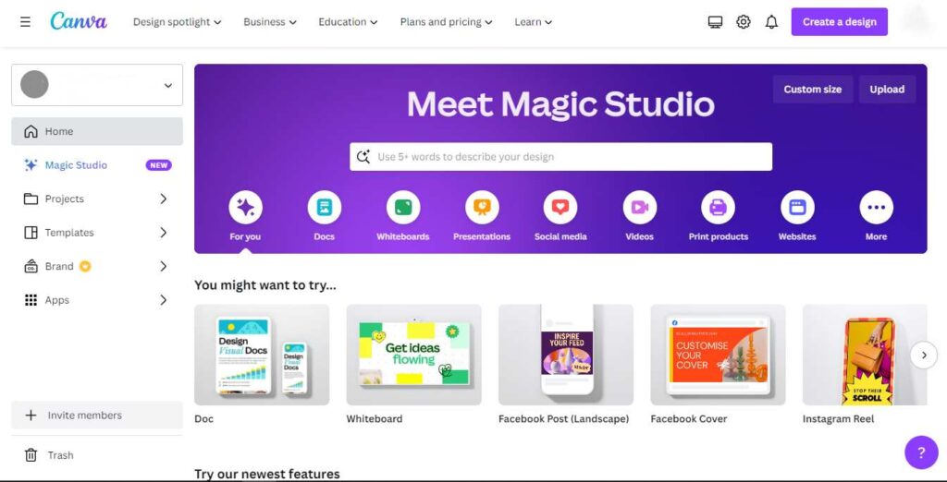Select the Social media category icon
The height and width of the screenshot is (482, 947).
pos(560,208)
